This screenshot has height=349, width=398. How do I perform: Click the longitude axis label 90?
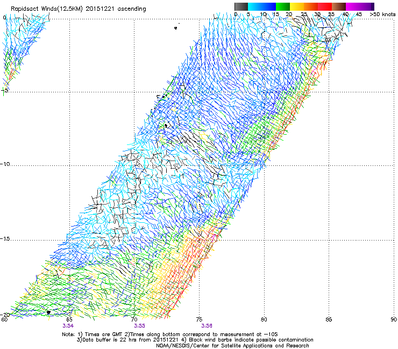(394, 319)
